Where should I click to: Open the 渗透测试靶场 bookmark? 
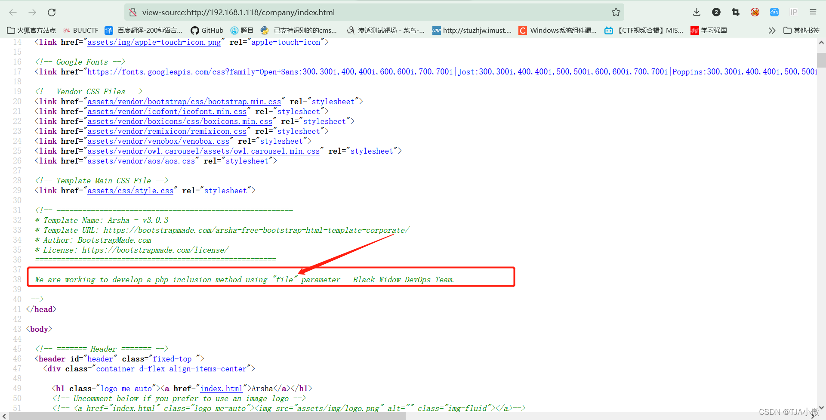[386, 31]
